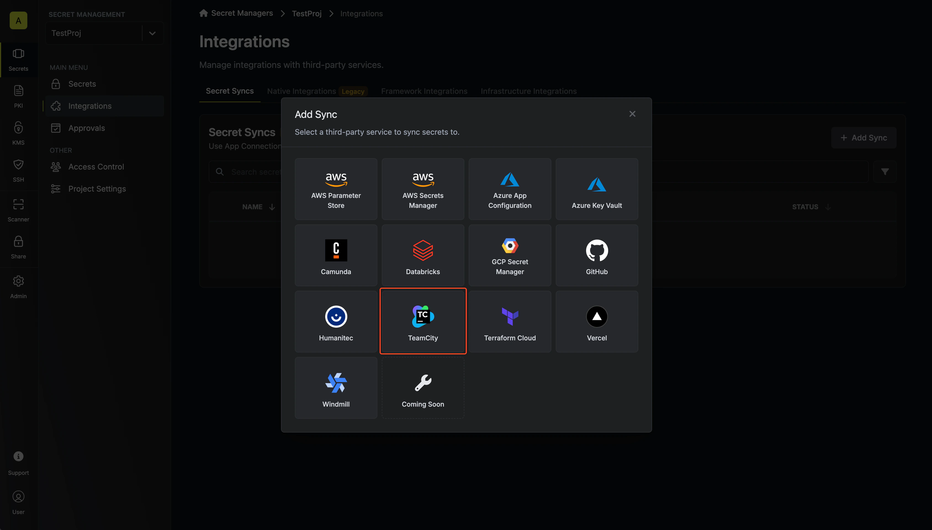This screenshot has height=530, width=932.
Task: Switch to the Infrastructure Integrations tab
Action: (528, 91)
